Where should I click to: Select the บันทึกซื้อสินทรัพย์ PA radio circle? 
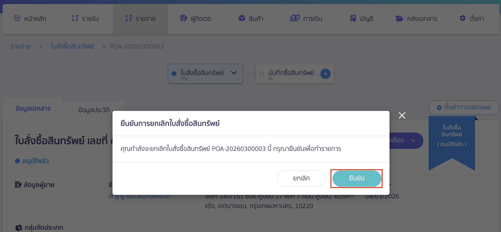coord(262,74)
